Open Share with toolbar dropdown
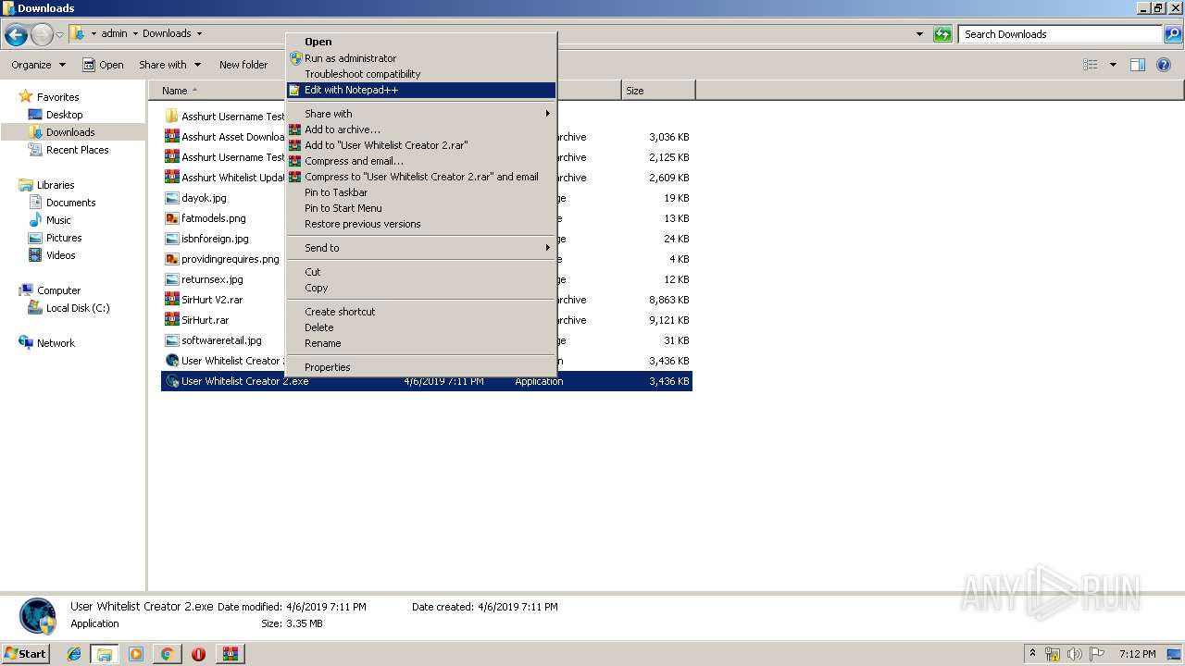 coord(169,65)
